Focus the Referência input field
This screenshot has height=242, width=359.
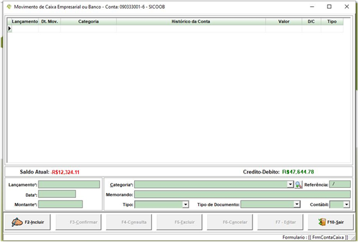(x=340, y=184)
